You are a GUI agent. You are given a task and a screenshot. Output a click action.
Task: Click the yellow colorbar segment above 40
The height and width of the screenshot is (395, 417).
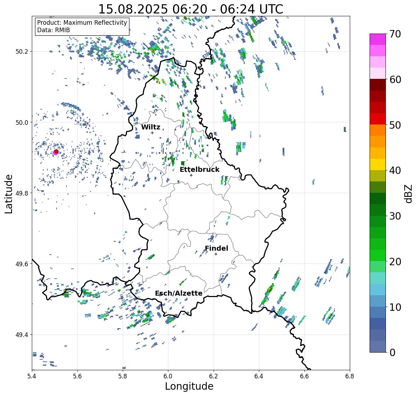(378, 164)
